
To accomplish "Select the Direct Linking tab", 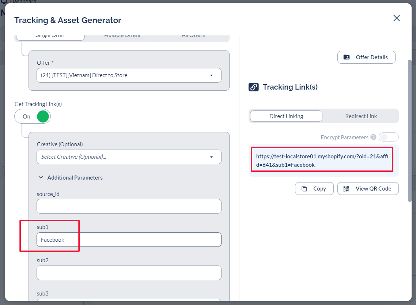I will click(286, 116).
